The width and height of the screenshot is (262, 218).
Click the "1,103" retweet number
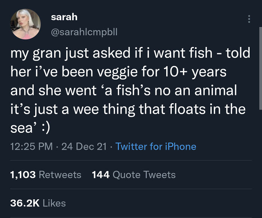tap(23, 175)
